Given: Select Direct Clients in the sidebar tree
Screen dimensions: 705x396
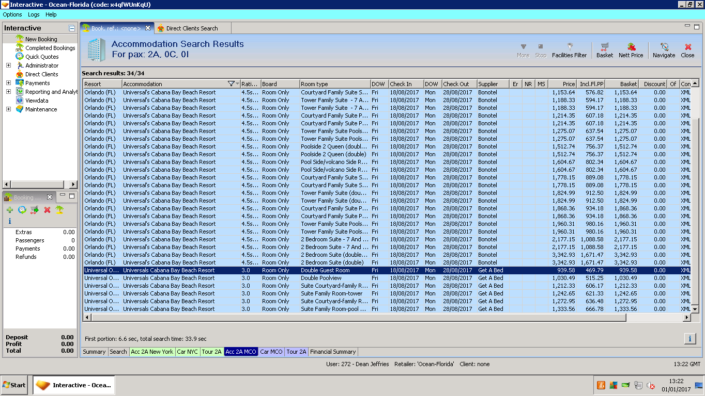Looking at the screenshot, I should 41,74.
